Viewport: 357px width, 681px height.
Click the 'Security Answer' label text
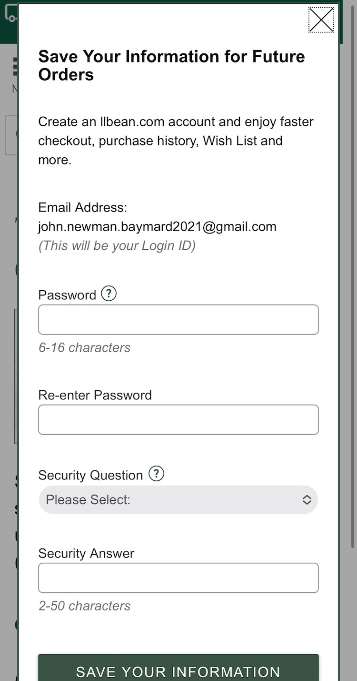click(x=86, y=553)
